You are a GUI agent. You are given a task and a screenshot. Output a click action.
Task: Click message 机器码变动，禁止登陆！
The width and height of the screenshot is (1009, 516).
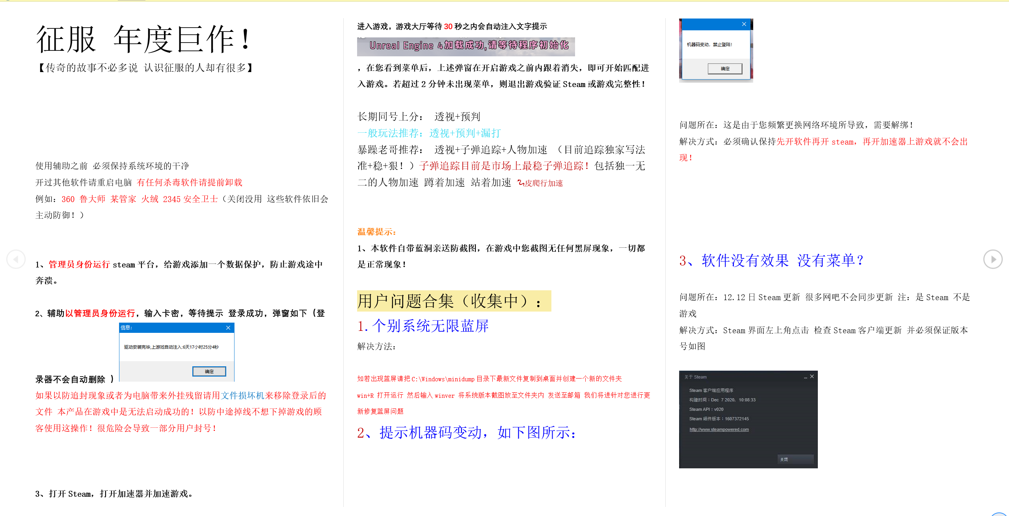pyautogui.click(x=709, y=45)
